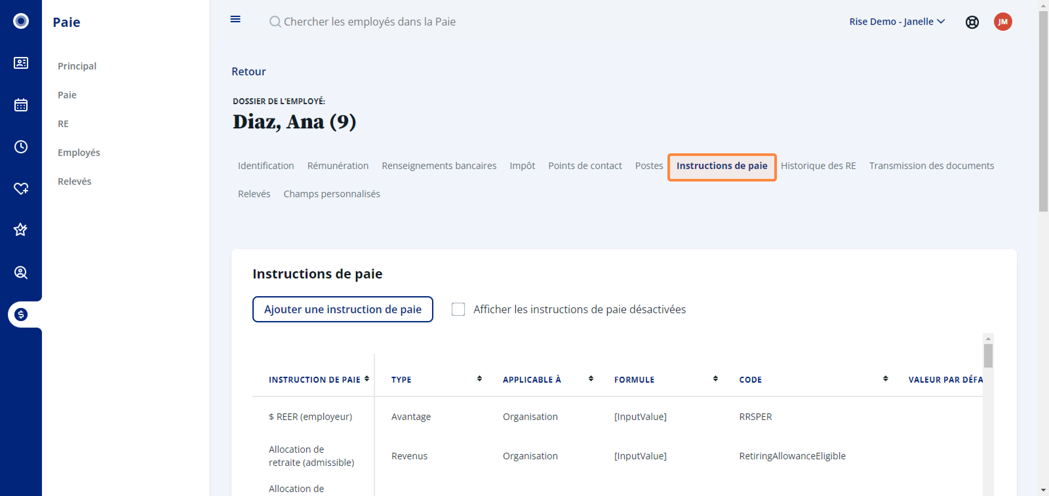Select Employés in side menu
1049x496 pixels.
(79, 153)
